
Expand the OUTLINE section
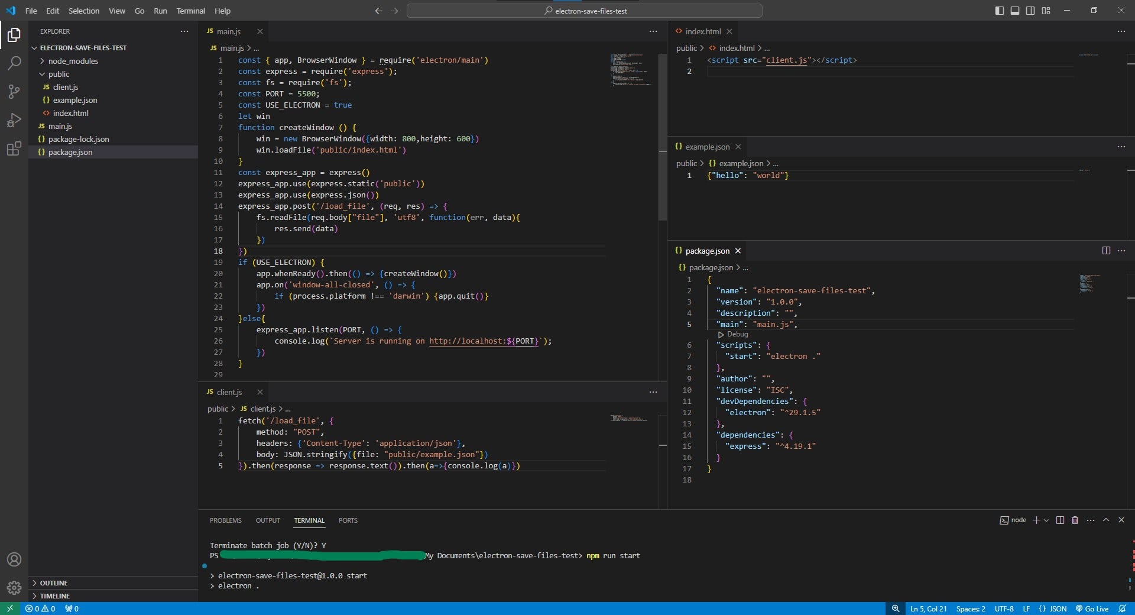coord(54,583)
